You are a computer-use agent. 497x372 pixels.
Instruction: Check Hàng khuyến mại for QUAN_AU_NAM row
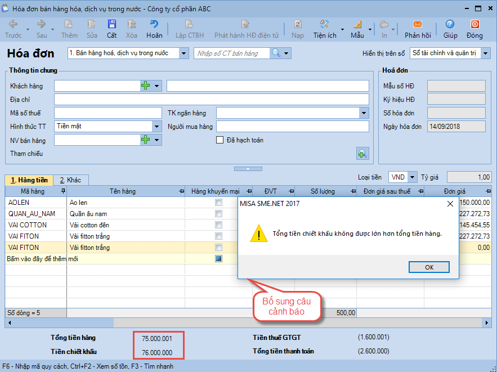pyautogui.click(x=219, y=214)
